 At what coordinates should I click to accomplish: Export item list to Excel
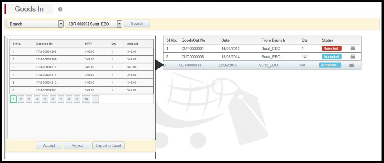[108, 145]
